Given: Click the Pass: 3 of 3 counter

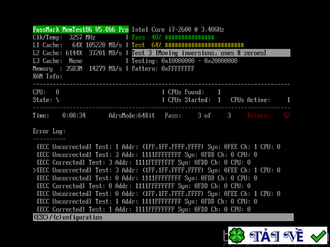Looking at the screenshot, I should (x=198, y=115).
